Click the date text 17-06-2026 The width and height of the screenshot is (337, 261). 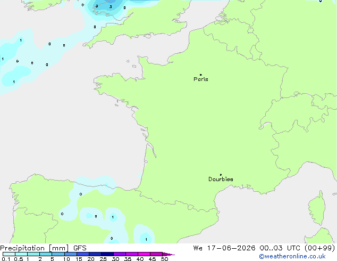(x=231, y=248)
